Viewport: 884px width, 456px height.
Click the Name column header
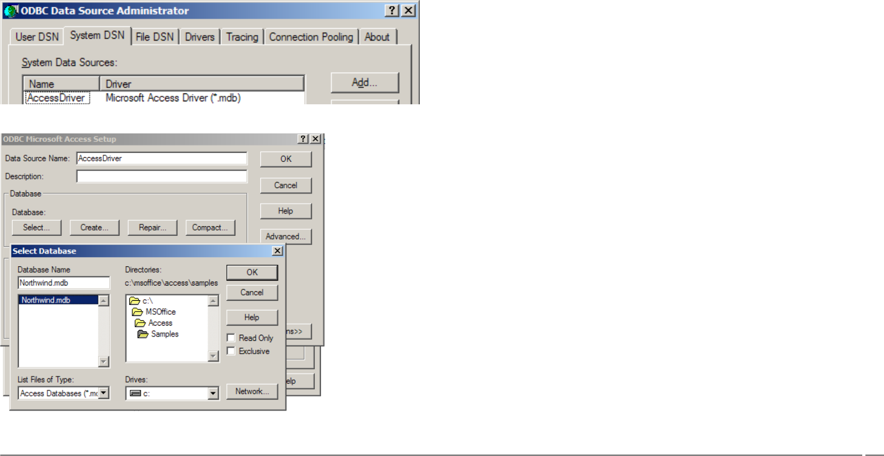[x=61, y=84]
